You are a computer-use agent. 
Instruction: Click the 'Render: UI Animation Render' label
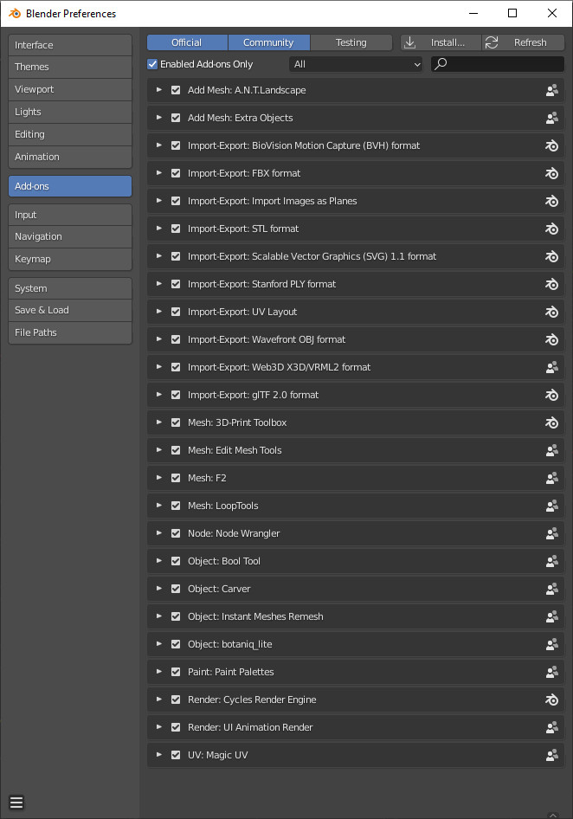click(x=250, y=727)
